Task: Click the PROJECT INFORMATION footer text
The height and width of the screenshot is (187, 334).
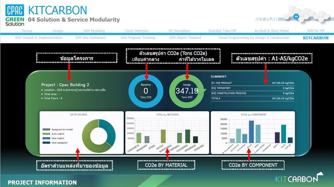Action: coord(42,183)
